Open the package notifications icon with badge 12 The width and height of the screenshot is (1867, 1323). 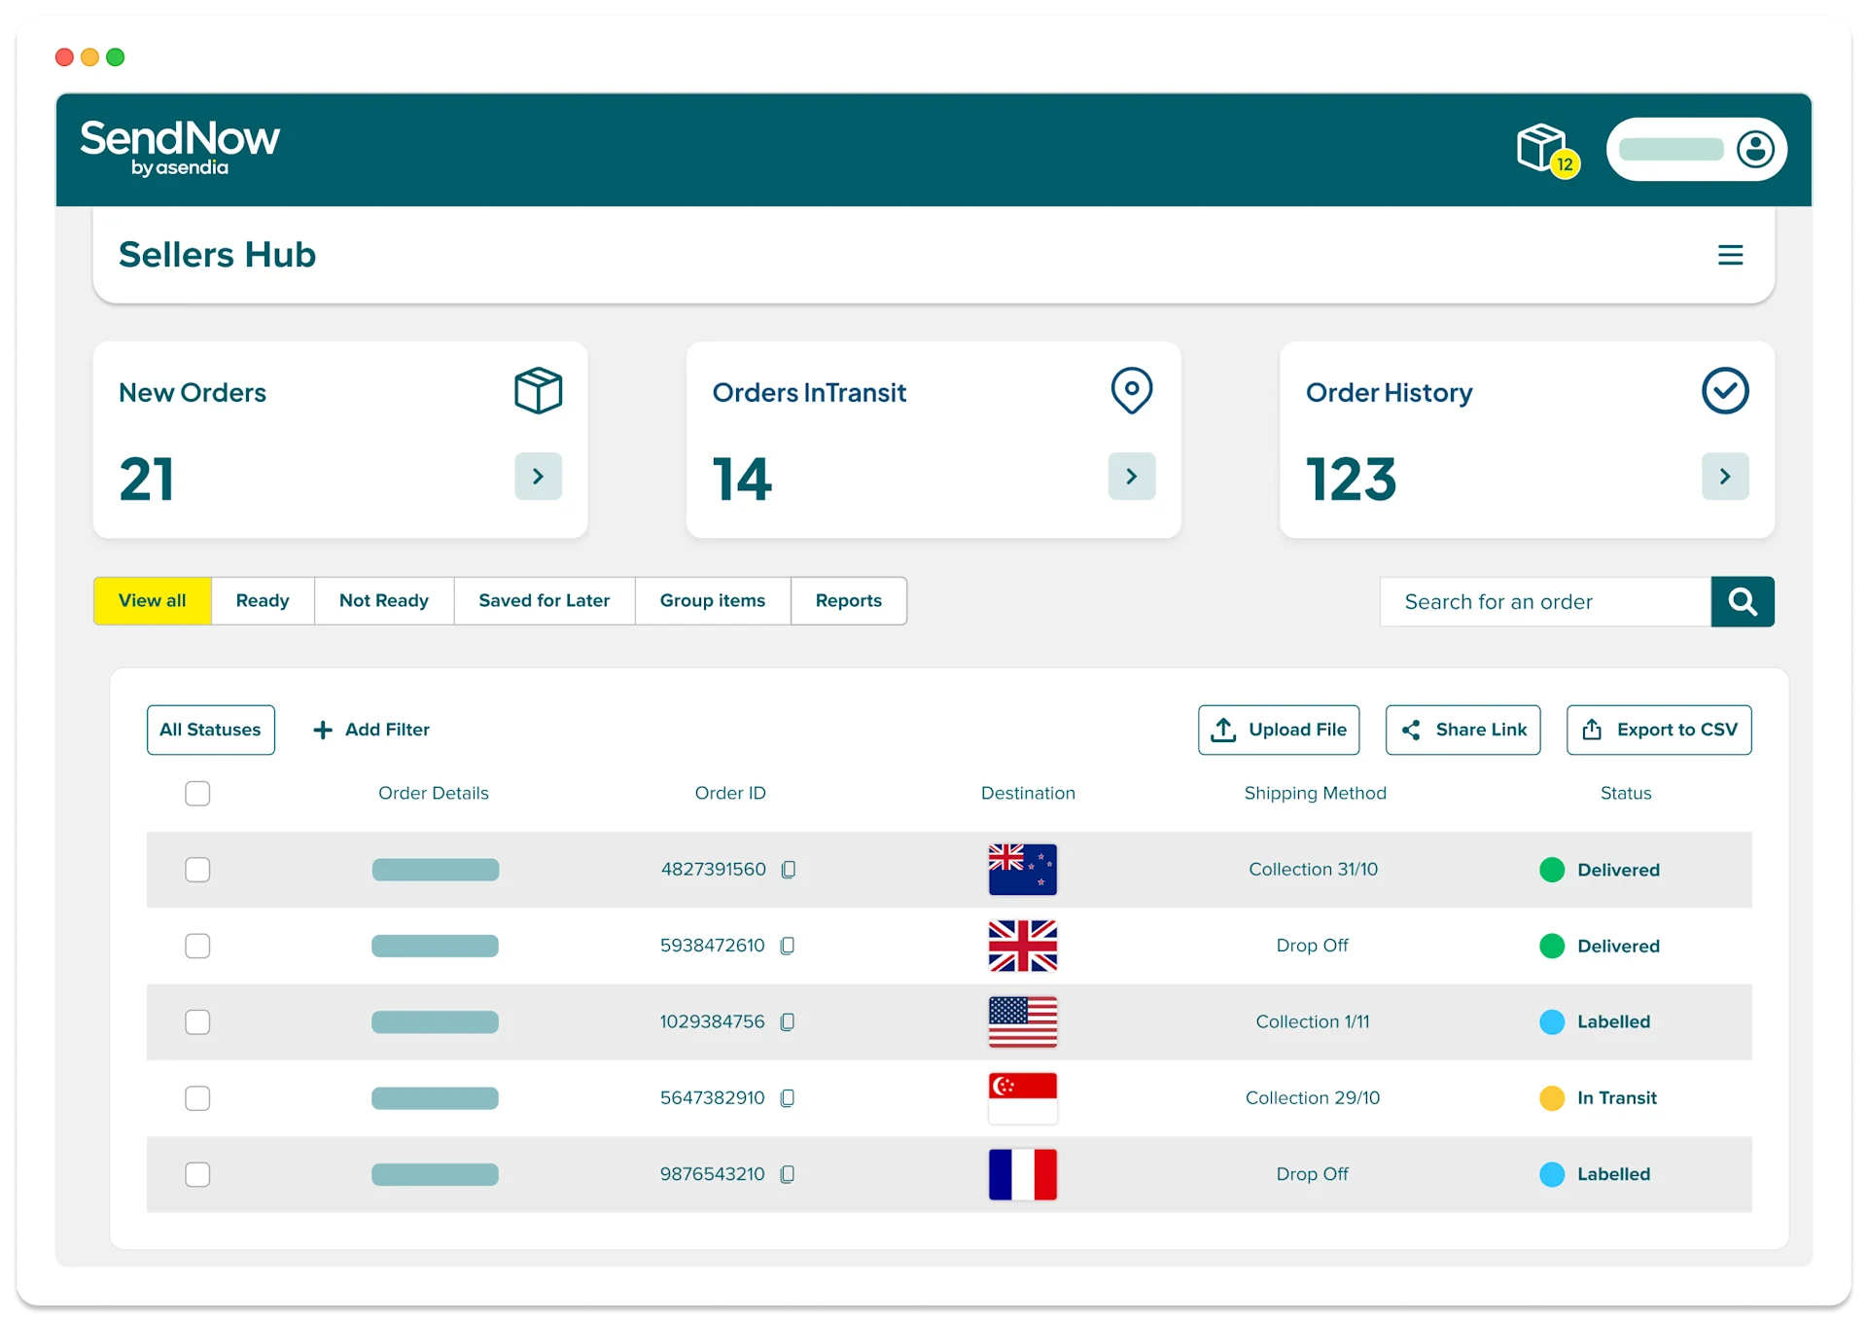[x=1544, y=150]
